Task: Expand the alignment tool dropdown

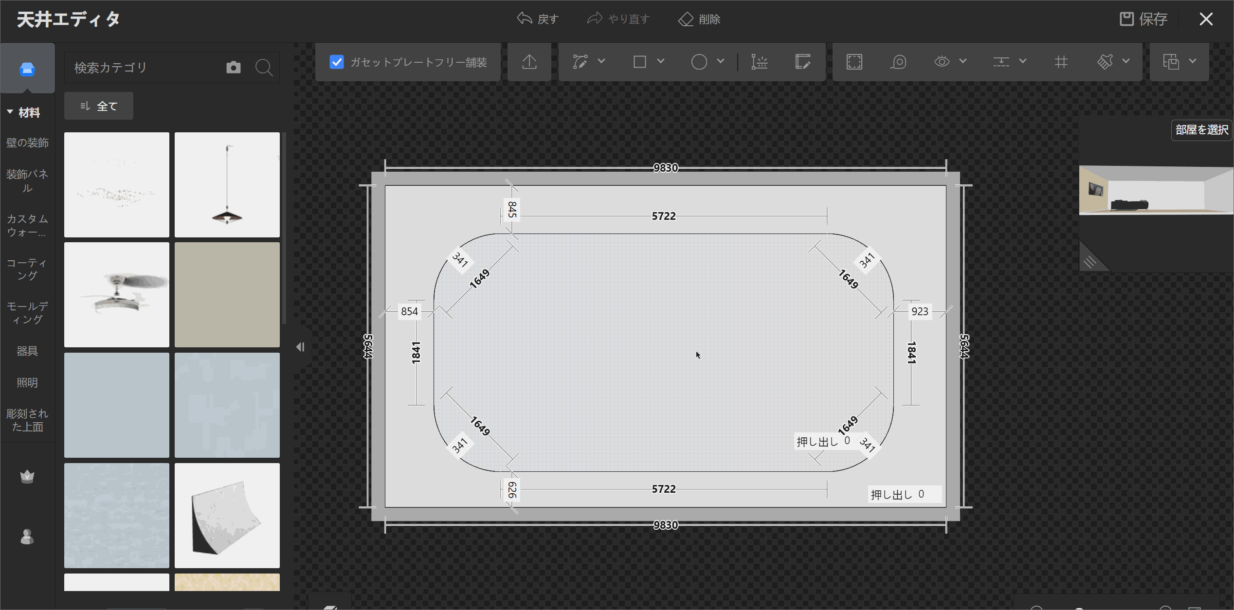Action: 1023,61
